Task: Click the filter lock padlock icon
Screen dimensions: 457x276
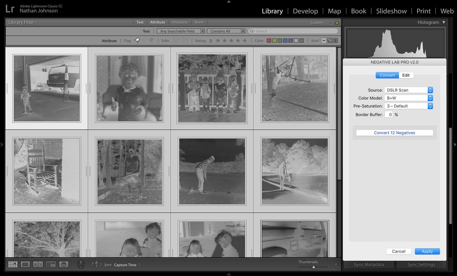Action: point(337,22)
